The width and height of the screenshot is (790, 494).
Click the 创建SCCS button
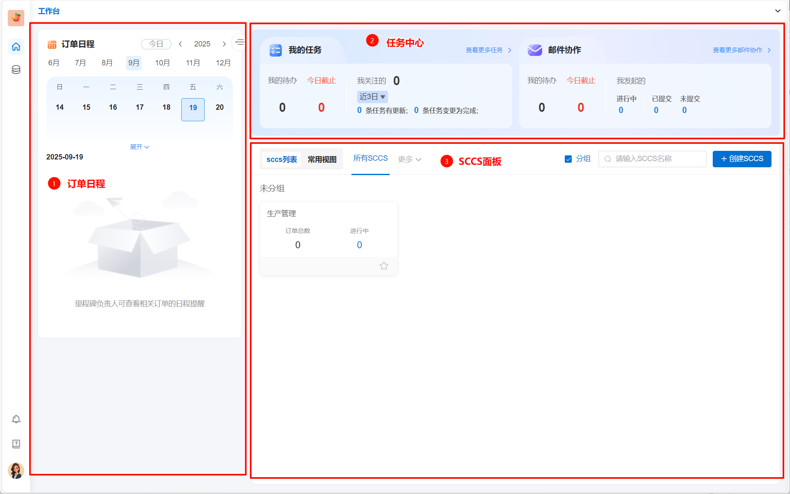click(741, 159)
